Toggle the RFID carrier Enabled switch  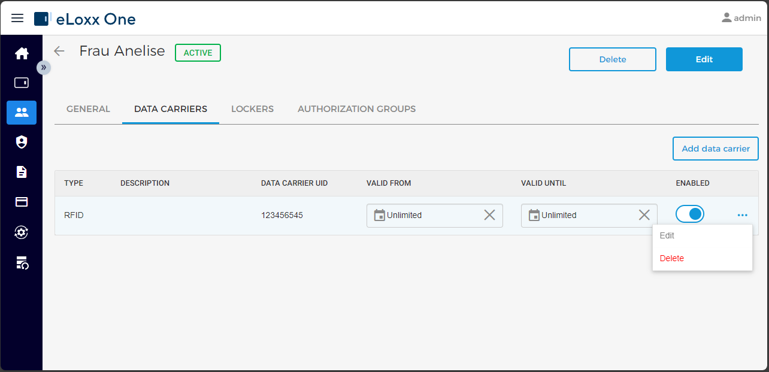click(690, 214)
